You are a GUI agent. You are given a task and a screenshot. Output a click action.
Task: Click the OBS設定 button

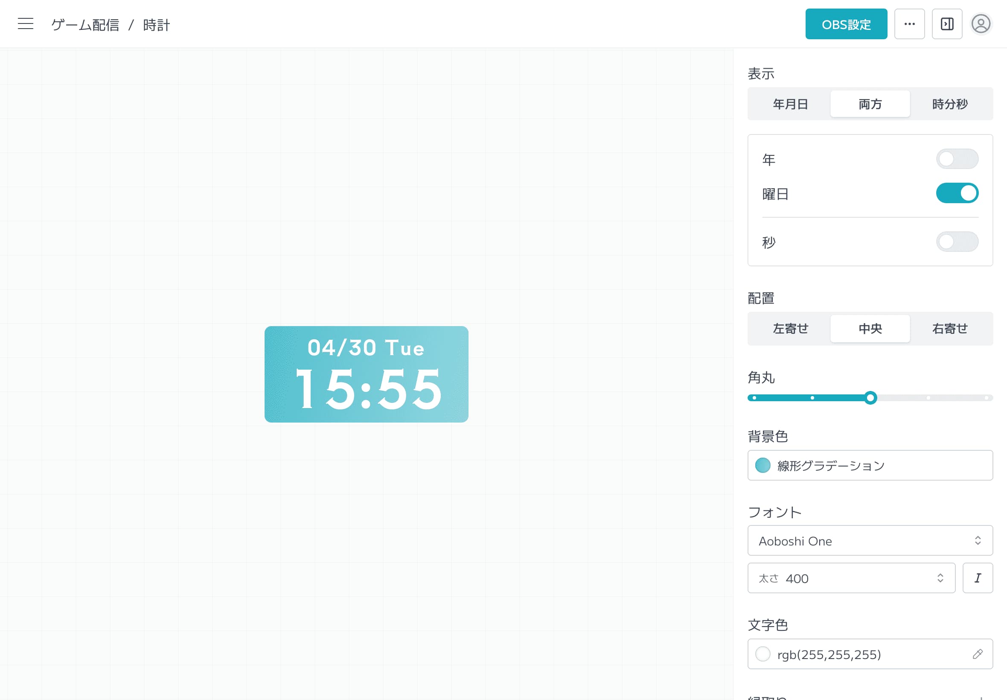click(846, 24)
